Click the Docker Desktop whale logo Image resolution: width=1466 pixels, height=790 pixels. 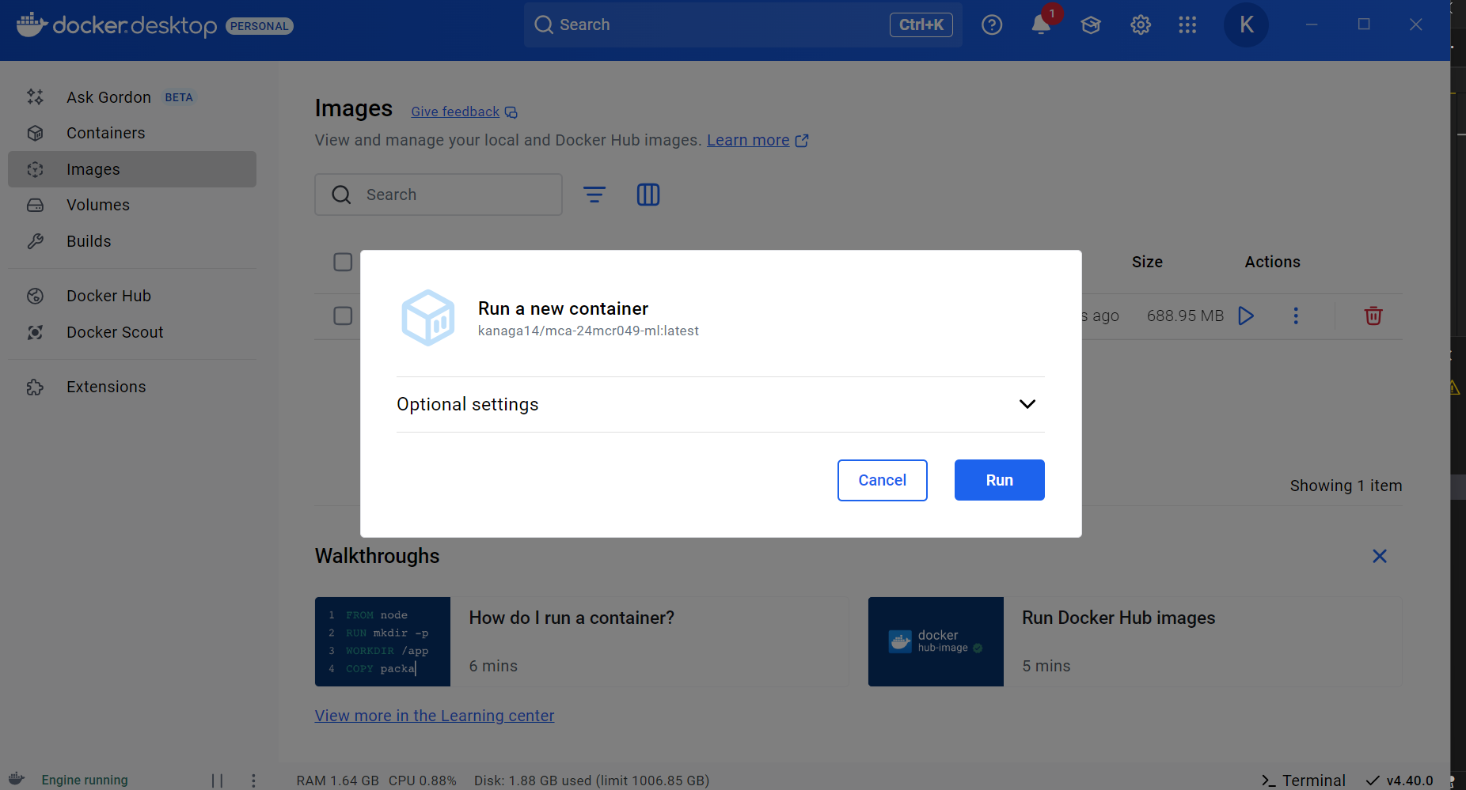coord(32,25)
